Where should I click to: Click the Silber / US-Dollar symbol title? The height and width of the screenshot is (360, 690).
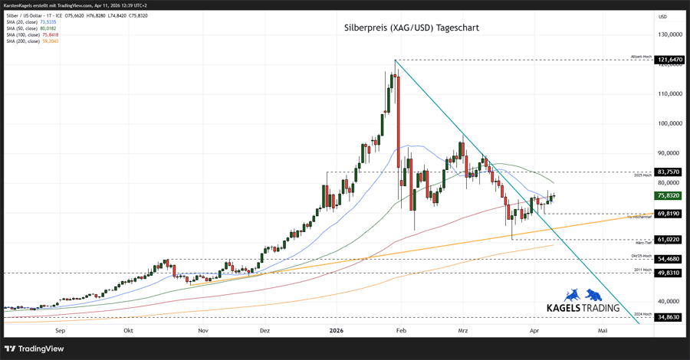(25, 15)
